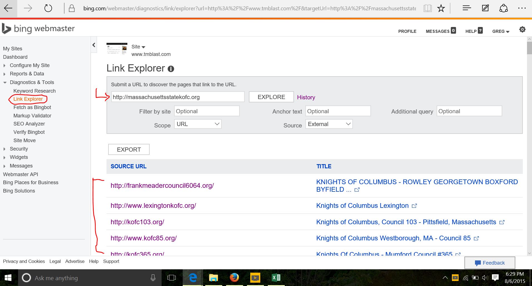Open the kofc103.org source URL

pyautogui.click(x=137, y=222)
